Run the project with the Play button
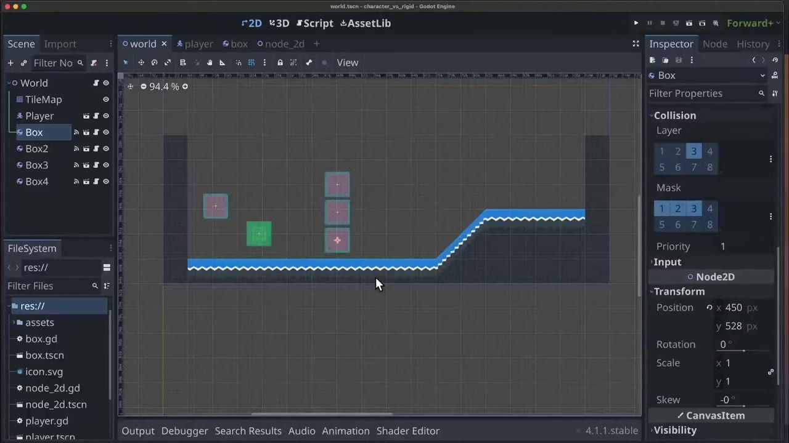The height and width of the screenshot is (443, 789). coord(636,23)
